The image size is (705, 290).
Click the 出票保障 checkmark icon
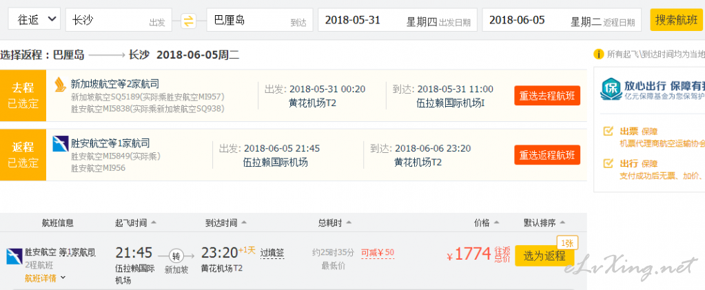pos(608,132)
